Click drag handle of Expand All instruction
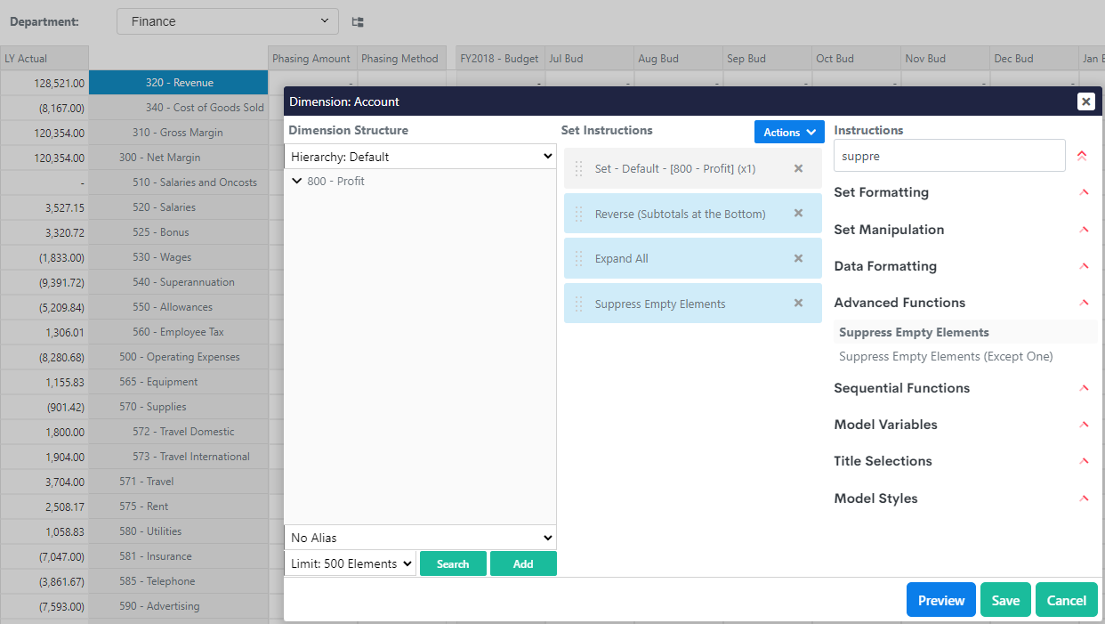Image resolution: width=1105 pixels, height=624 pixels. point(579,259)
